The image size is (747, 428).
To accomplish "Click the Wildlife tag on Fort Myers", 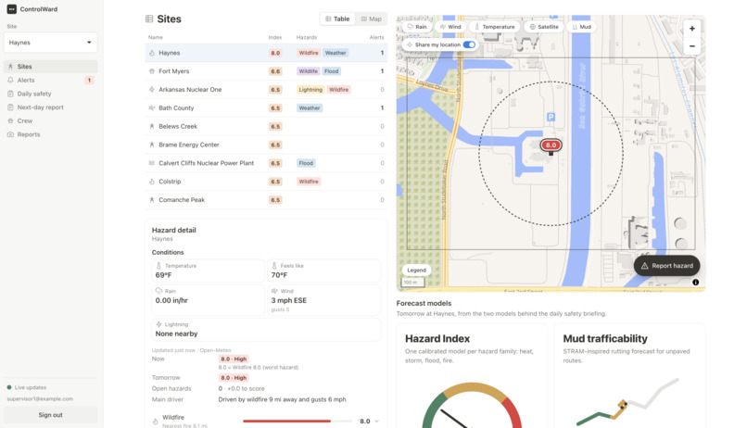I will click(x=309, y=71).
